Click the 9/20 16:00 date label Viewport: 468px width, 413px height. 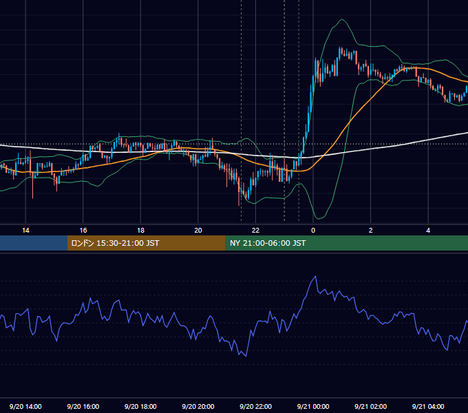click(x=83, y=406)
